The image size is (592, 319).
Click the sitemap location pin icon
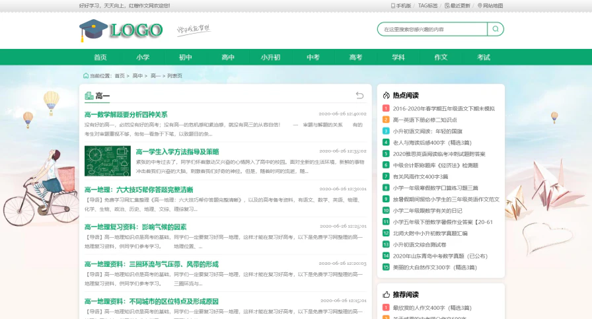480,6
